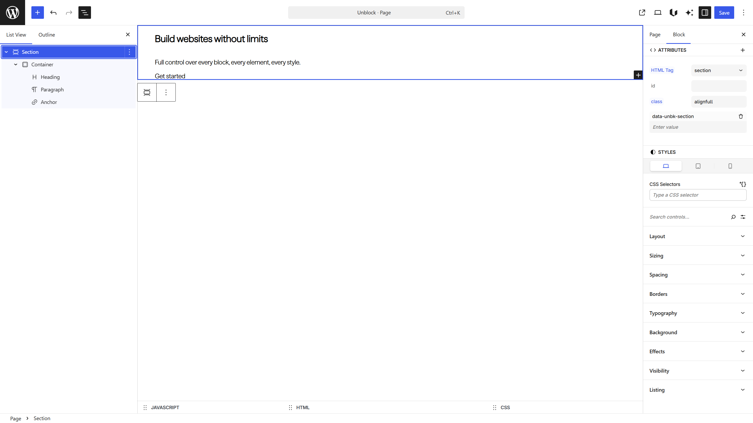
Task: Click the Type a CSS selector field
Action: point(698,195)
